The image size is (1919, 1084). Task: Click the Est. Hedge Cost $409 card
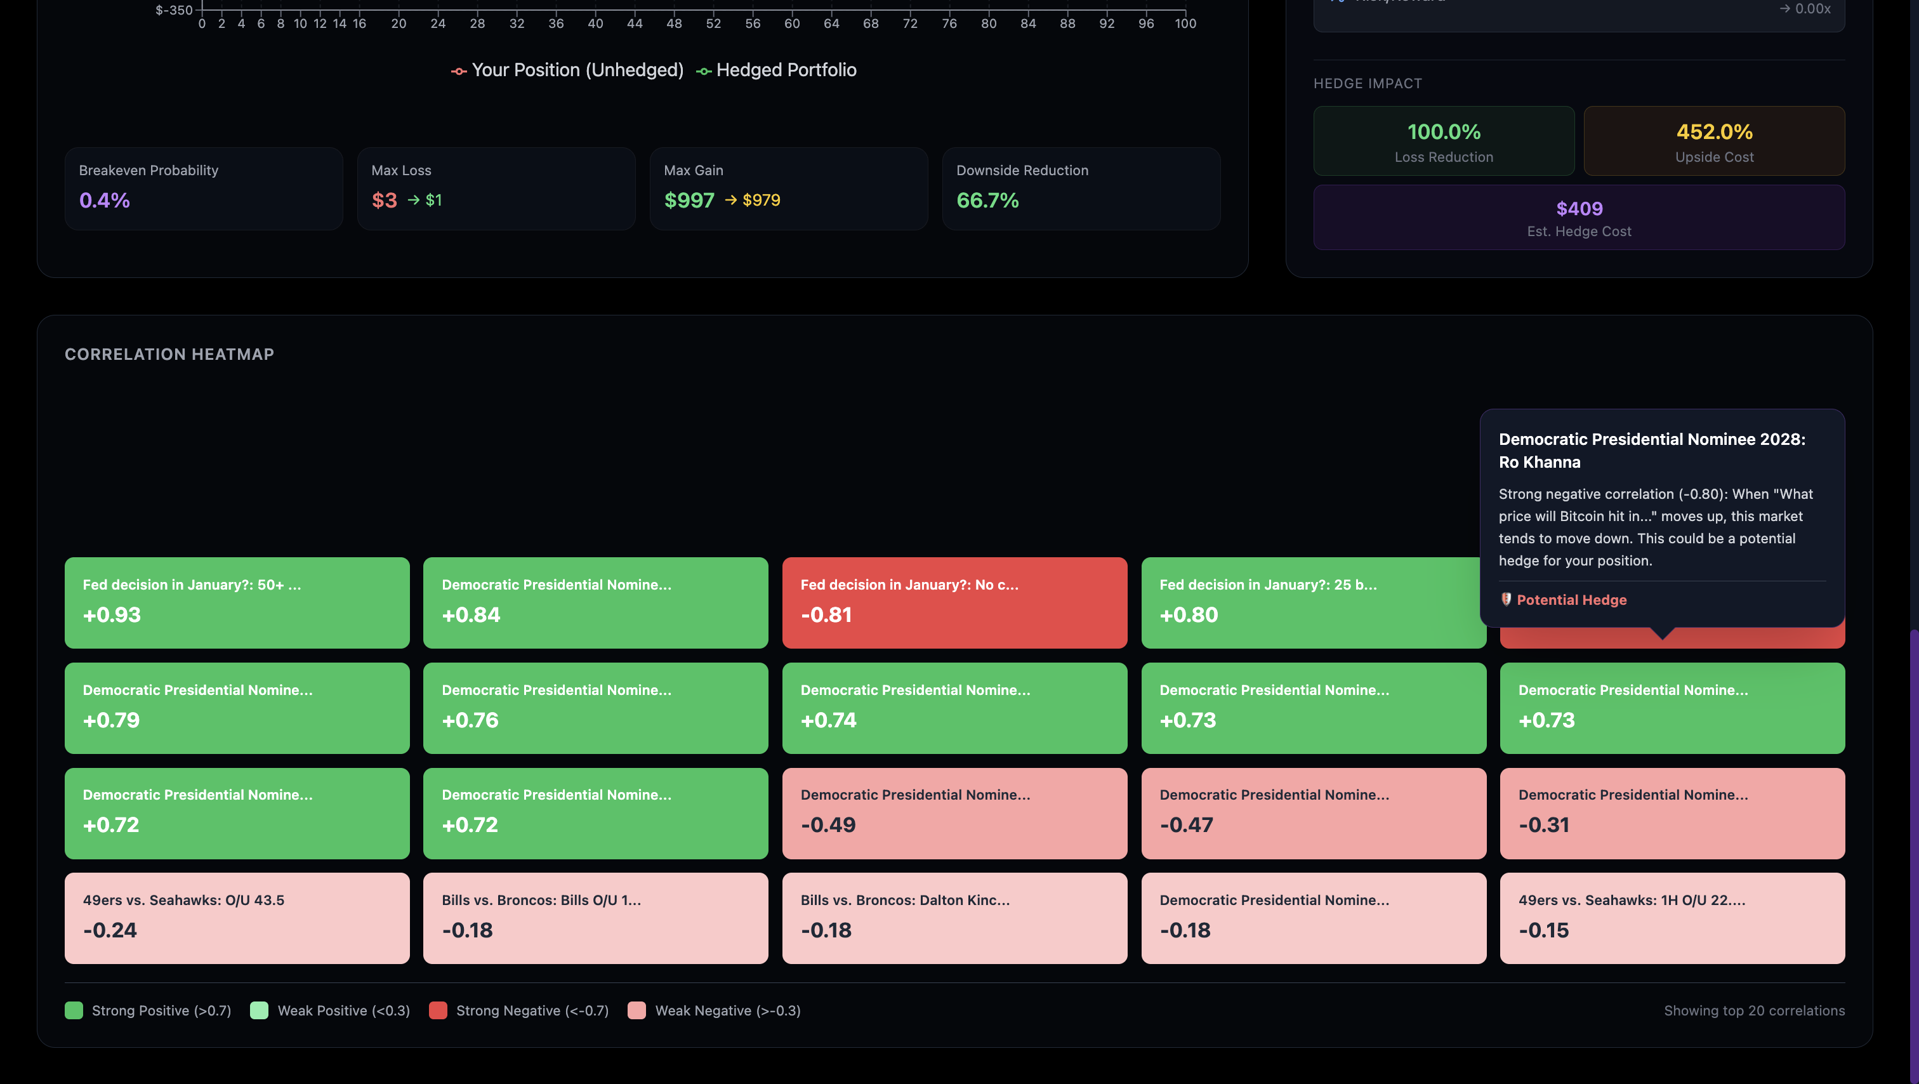[1579, 218]
